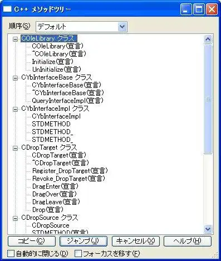The height and width of the screenshot is (261, 221).
Task: Enable フォーカスを移す(F) checkbox
Action: 78,253
